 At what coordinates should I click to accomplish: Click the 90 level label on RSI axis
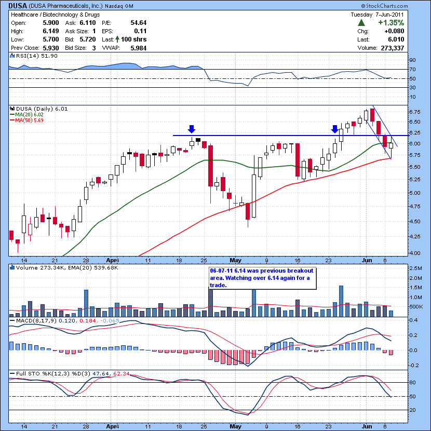coord(412,60)
